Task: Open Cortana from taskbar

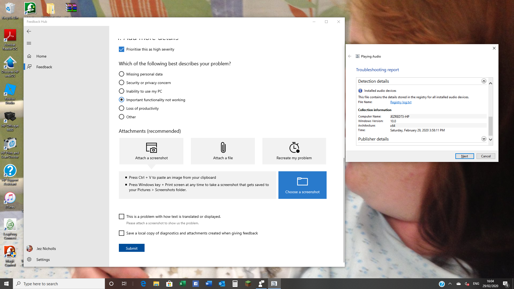Action: 111,284
